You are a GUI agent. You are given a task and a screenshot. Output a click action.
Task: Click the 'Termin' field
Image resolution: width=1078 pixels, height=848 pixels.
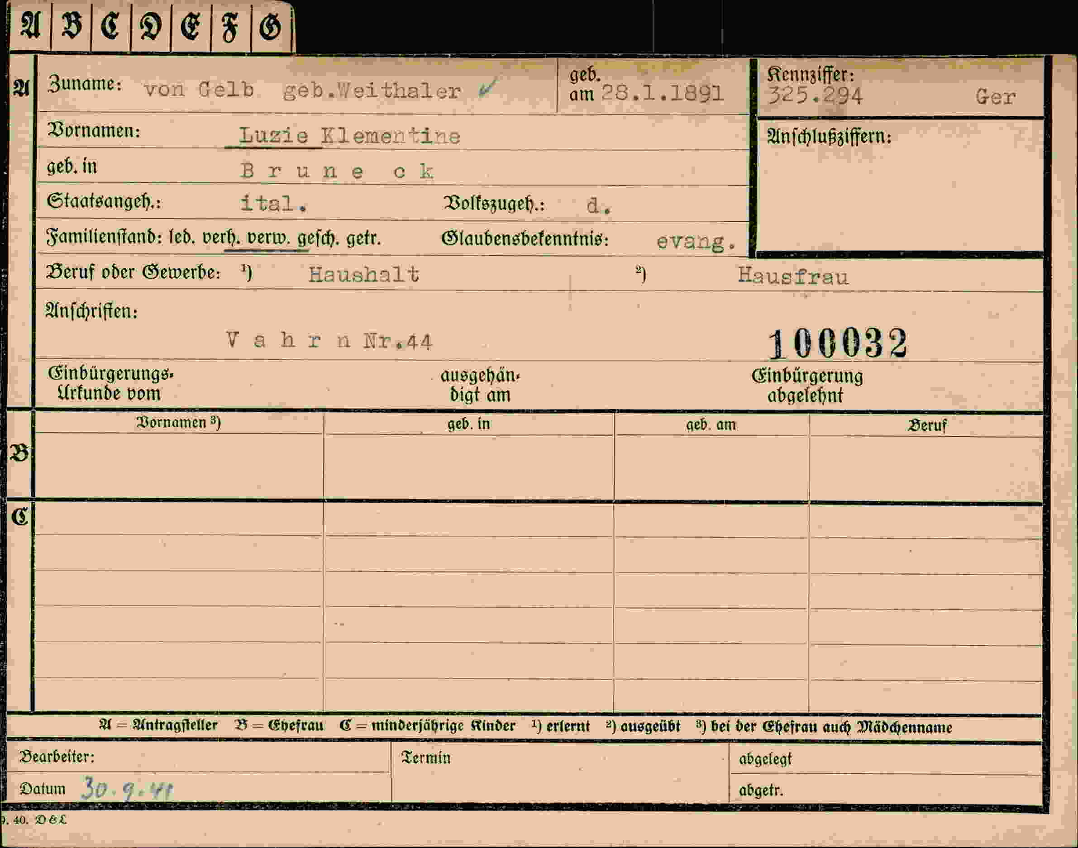click(x=560, y=772)
